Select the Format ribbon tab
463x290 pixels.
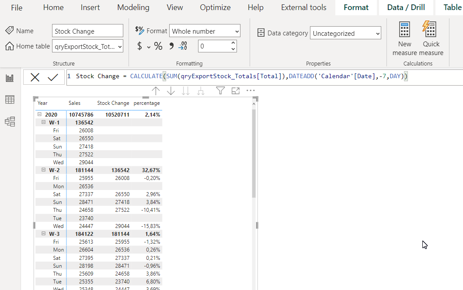(356, 7)
